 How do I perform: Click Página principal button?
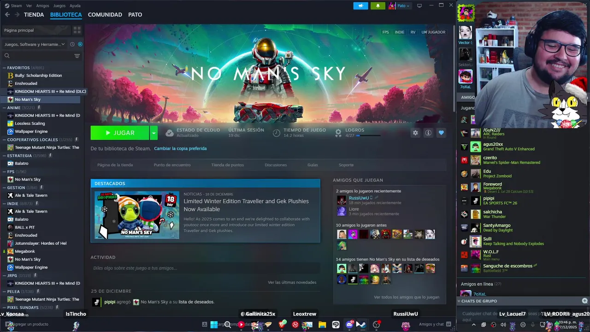coord(36,30)
